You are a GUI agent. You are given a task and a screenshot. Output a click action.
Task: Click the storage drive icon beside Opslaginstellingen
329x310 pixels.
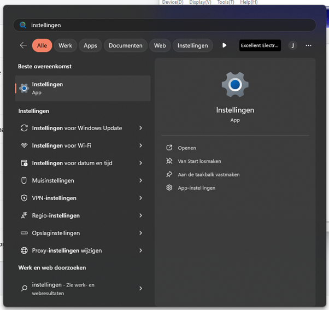pyautogui.click(x=24, y=233)
